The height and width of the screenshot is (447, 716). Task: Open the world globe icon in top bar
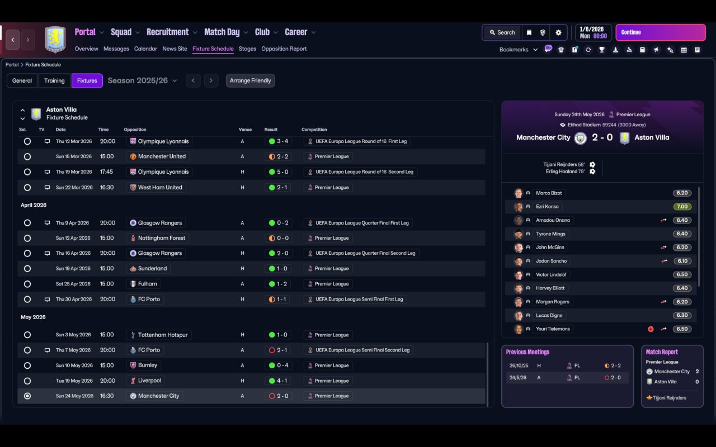point(543,32)
